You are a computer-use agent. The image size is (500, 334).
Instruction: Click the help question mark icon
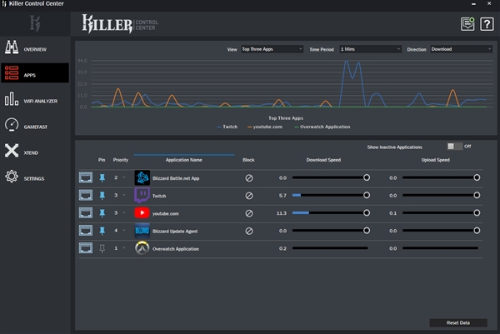click(x=487, y=24)
